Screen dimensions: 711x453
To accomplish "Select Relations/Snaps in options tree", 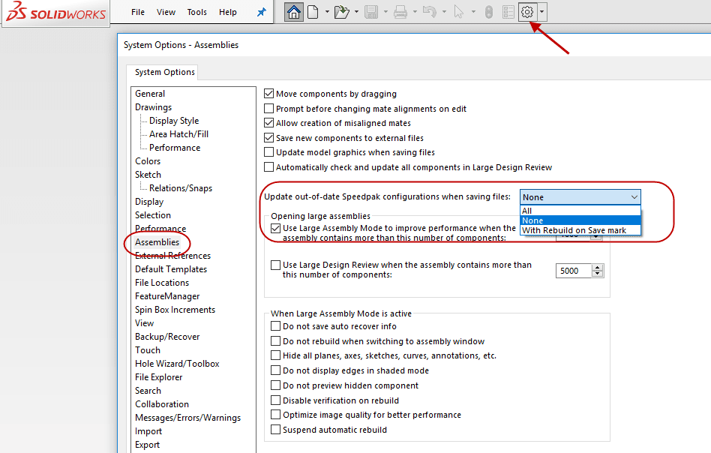I will (x=181, y=188).
